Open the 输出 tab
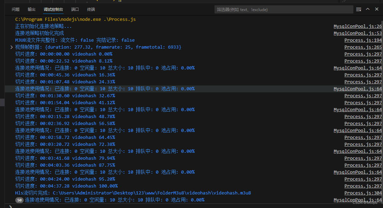The width and height of the screenshot is (383, 208). pyautogui.click(x=32, y=9)
